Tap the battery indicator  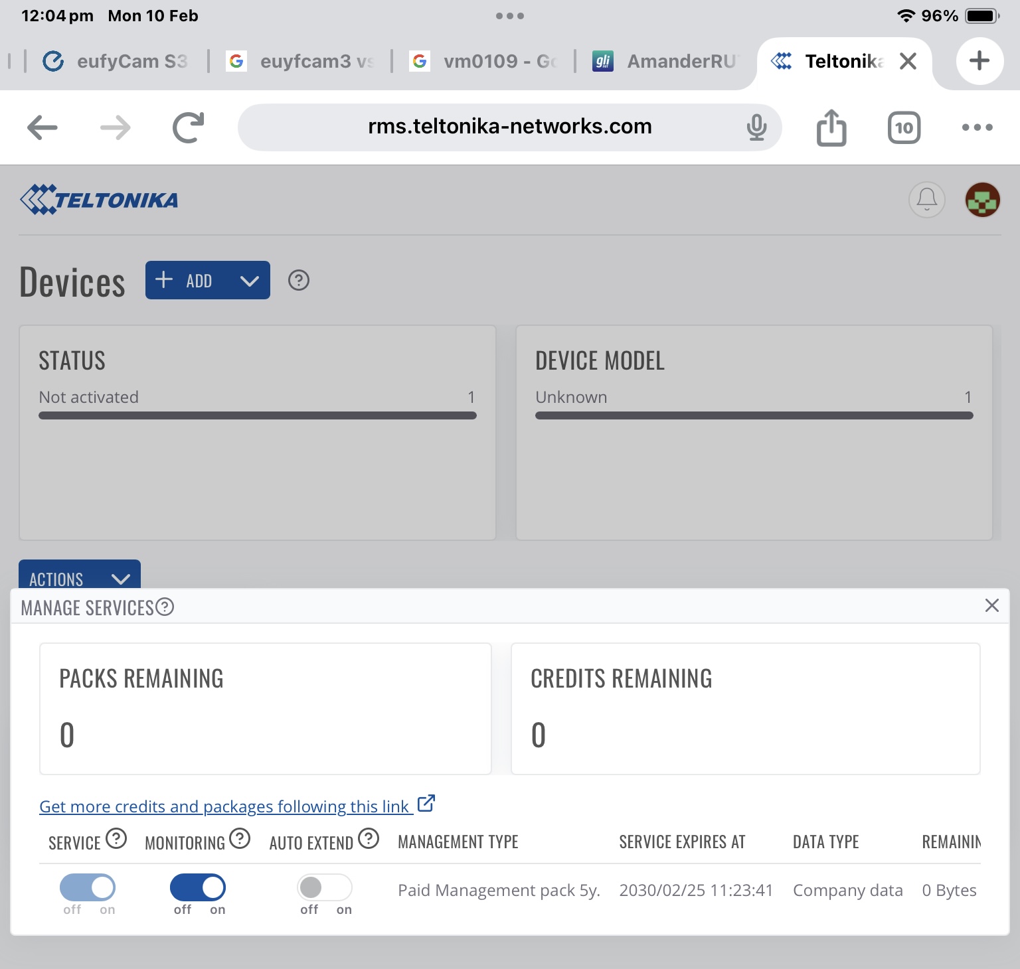pos(983,16)
